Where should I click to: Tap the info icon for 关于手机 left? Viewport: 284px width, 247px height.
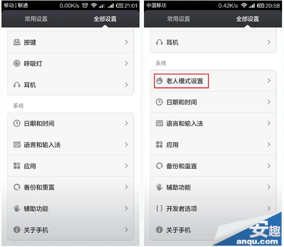coord(17,230)
